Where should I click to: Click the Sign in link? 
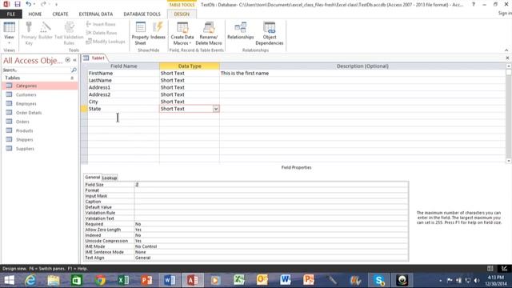[x=505, y=14]
